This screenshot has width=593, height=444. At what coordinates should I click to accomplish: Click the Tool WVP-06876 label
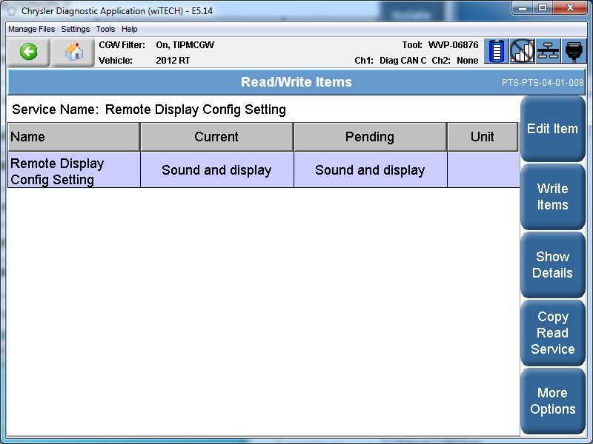click(440, 45)
